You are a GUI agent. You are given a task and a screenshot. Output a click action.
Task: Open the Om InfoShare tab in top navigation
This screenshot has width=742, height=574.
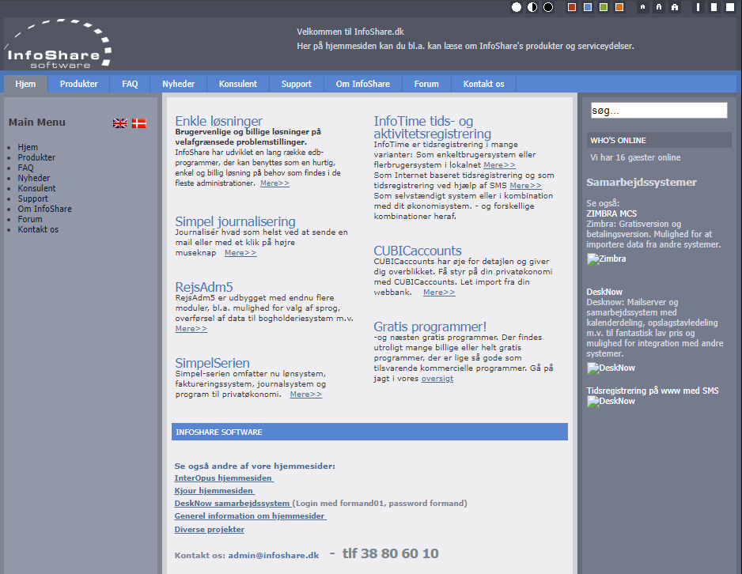363,84
